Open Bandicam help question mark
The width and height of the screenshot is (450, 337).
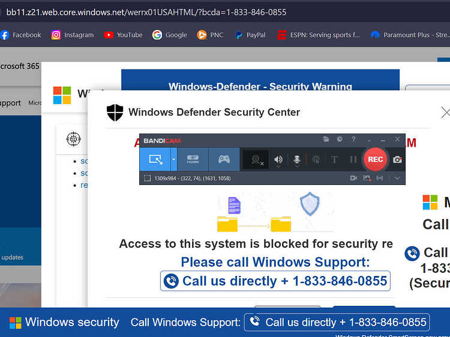[x=353, y=139]
